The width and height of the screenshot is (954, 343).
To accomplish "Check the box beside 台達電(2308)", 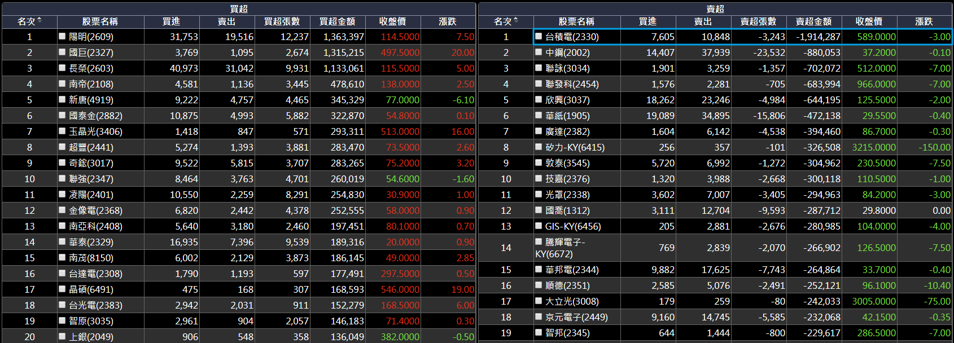I will point(62,273).
